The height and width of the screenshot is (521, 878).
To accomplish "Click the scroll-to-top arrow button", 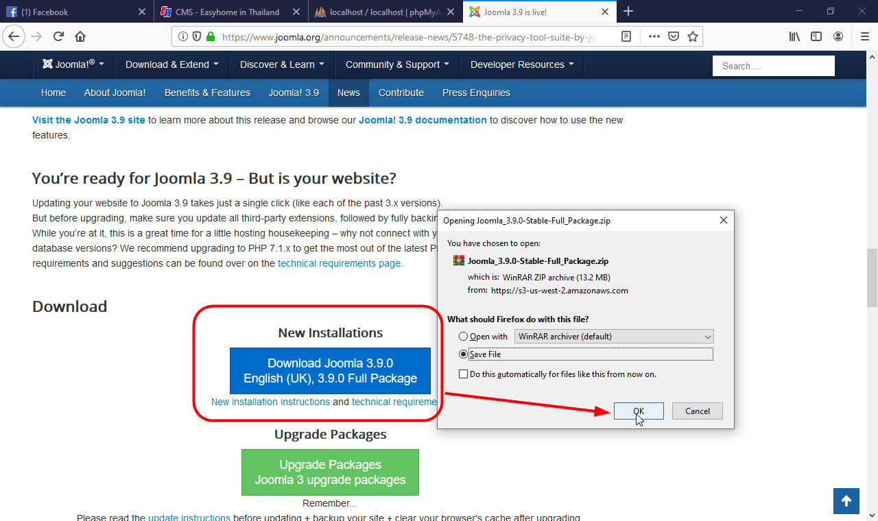I will click(x=846, y=501).
